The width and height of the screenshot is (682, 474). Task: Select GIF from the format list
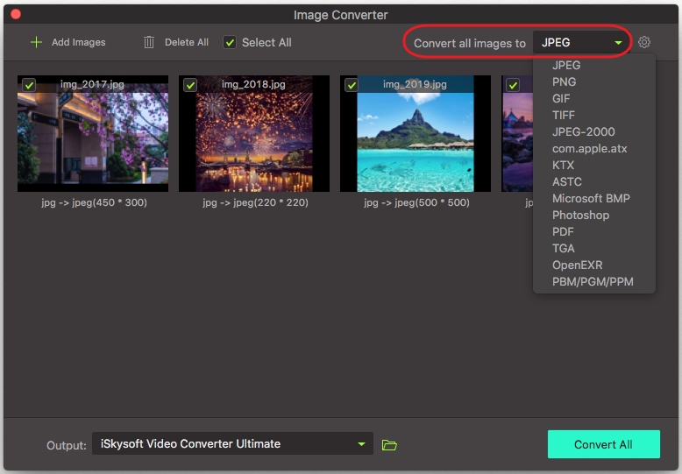point(561,98)
